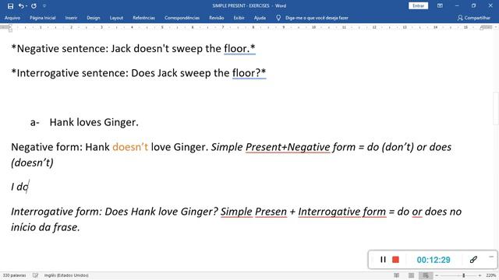499x280 pixels.
Task: Minimize the recorder widget
Action: pyautogui.click(x=491, y=257)
